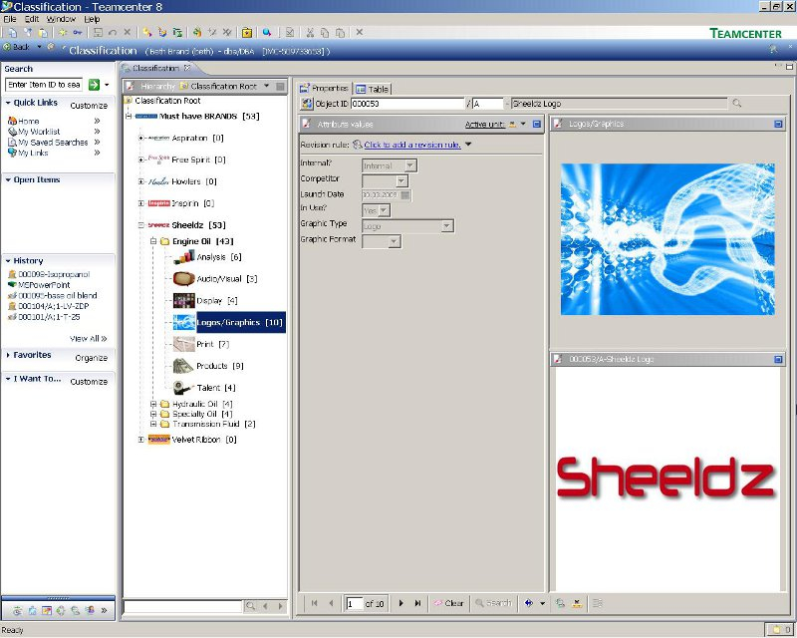Open the Window menu

(61, 19)
